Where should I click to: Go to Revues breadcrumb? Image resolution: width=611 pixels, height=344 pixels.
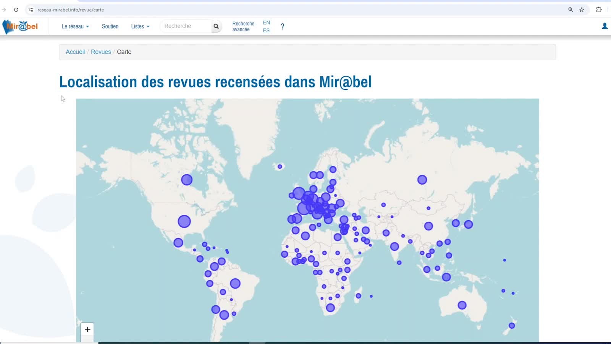click(x=101, y=52)
